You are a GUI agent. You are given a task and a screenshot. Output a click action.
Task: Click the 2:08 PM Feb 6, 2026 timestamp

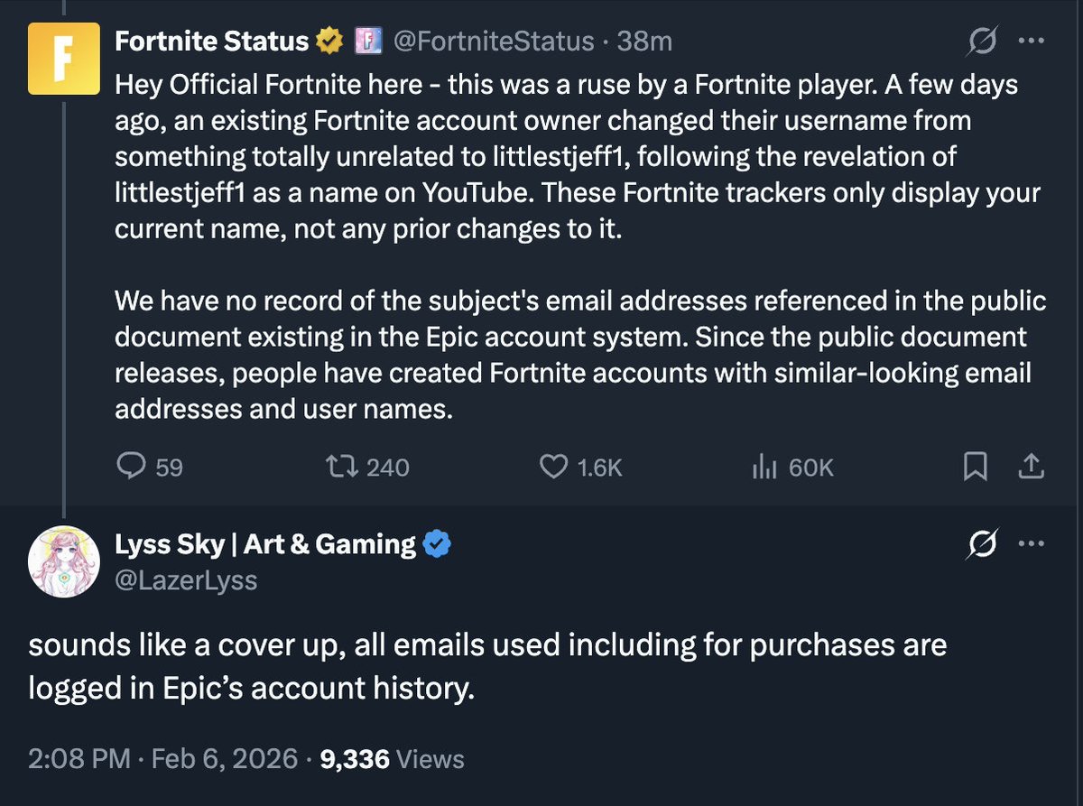click(162, 759)
